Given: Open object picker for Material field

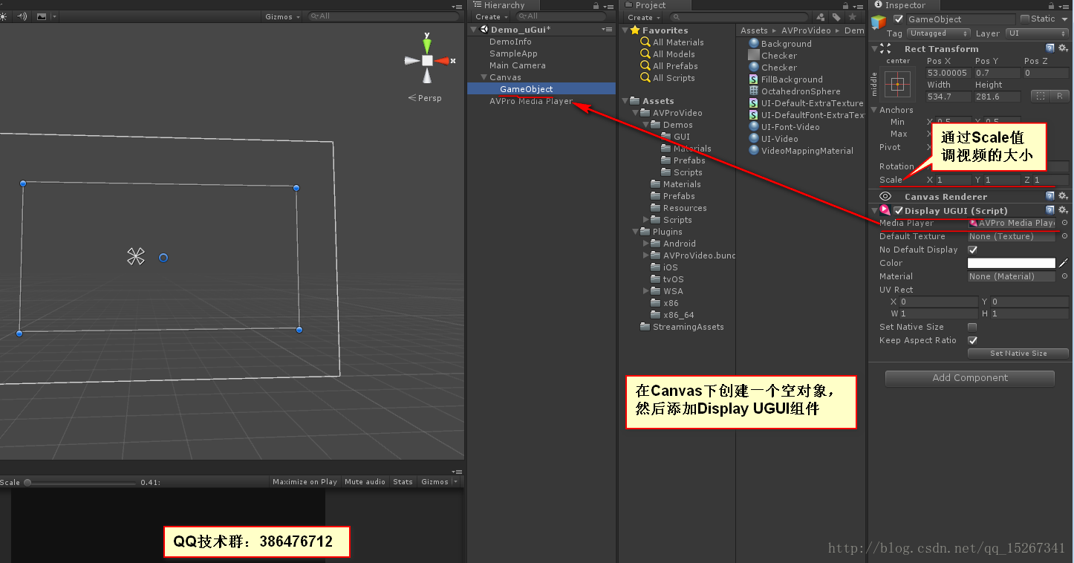Looking at the screenshot, I should 1064,276.
